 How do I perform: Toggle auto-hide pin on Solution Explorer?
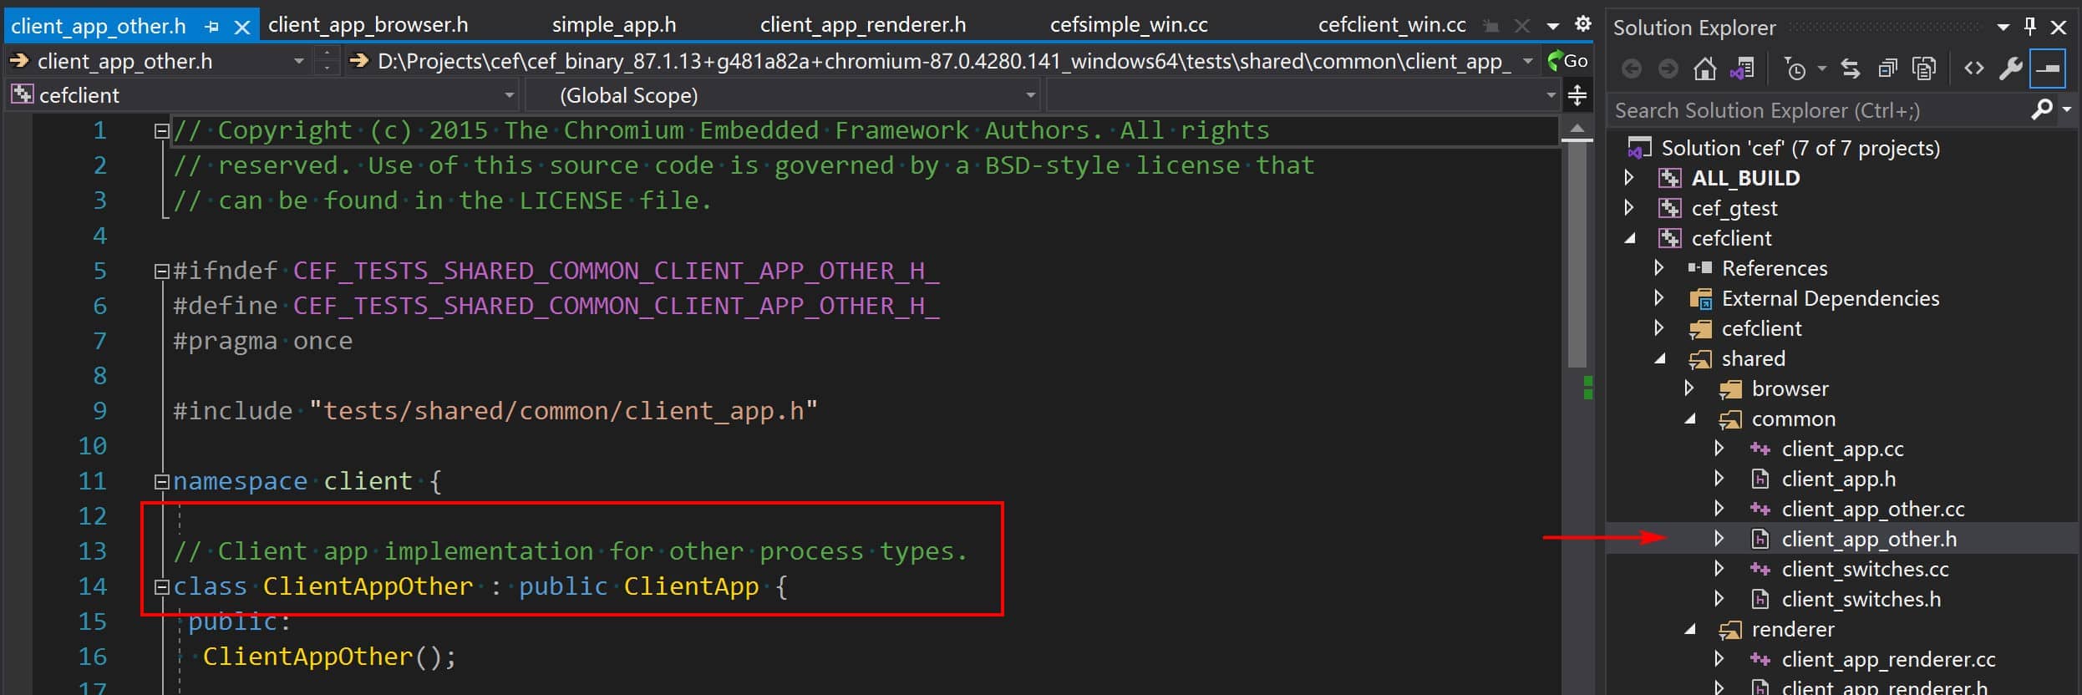tap(2030, 27)
